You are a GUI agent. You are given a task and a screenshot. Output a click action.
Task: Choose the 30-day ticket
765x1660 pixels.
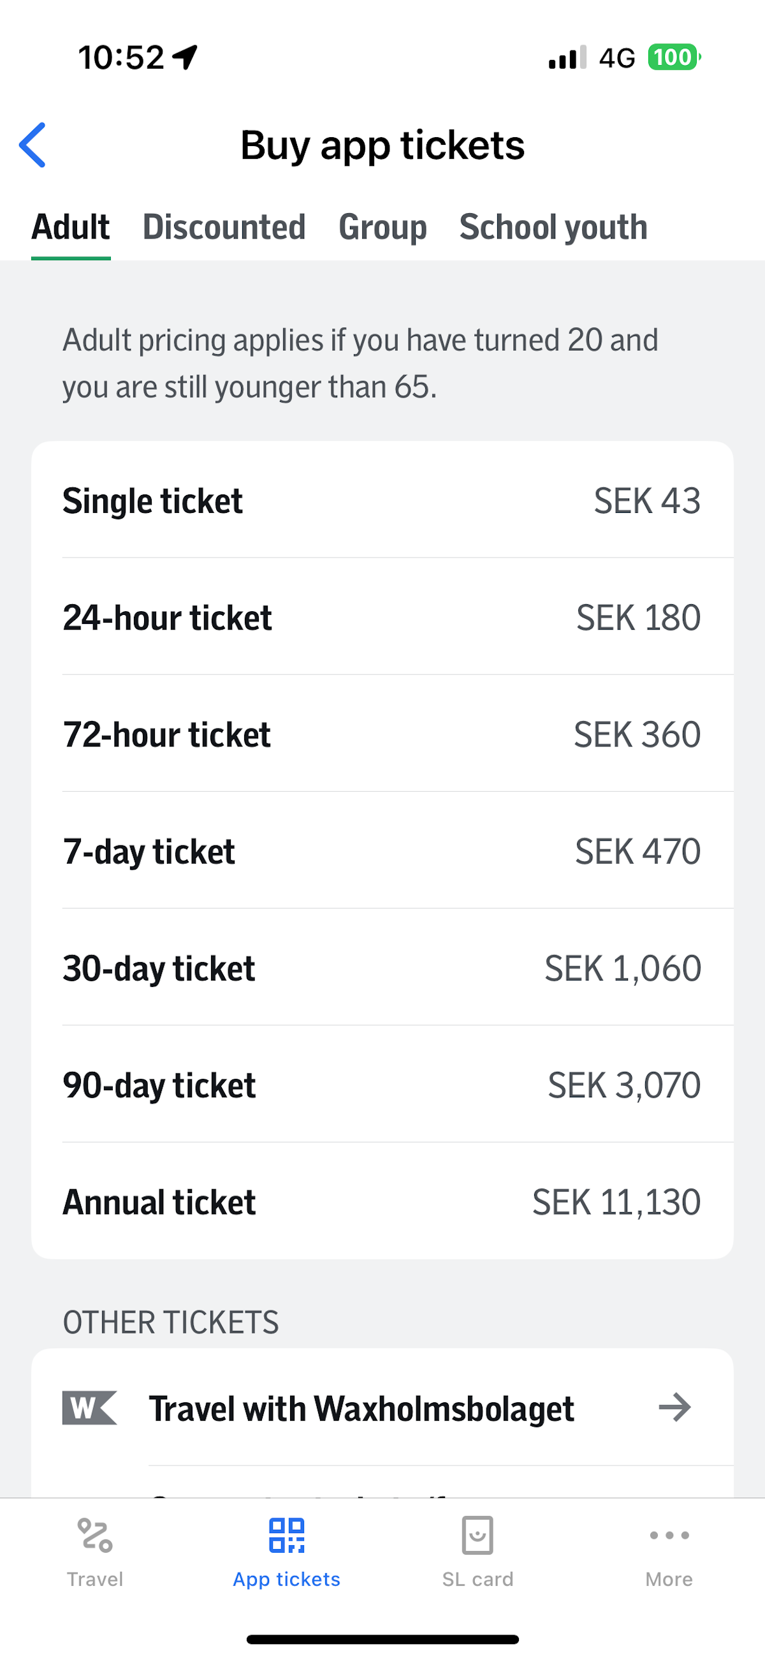(x=382, y=968)
